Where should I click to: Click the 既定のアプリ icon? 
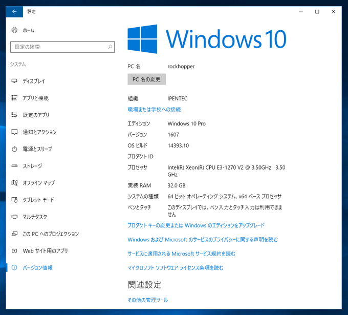(x=14, y=115)
